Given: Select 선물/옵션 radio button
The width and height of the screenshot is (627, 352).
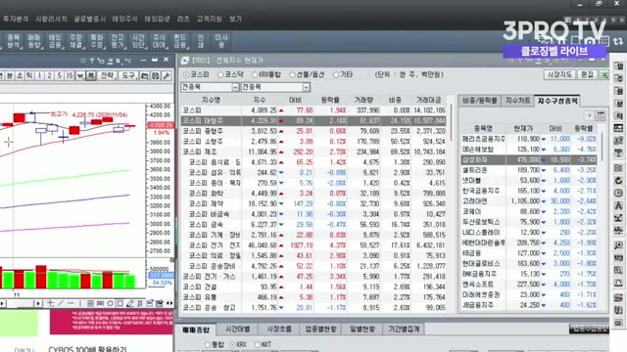Looking at the screenshot, I should [x=292, y=74].
